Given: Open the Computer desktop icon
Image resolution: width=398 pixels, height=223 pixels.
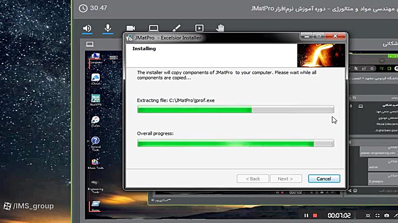Looking at the screenshot, I should (x=96, y=59).
